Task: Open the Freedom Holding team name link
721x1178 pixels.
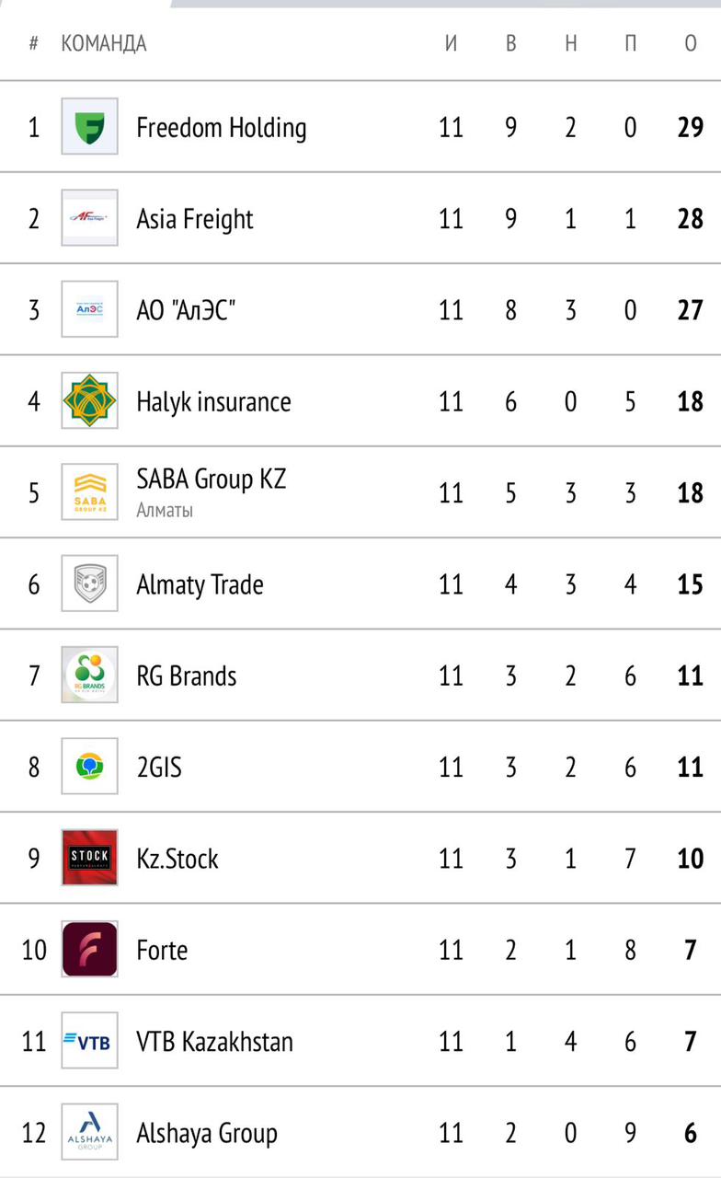Action: (221, 127)
